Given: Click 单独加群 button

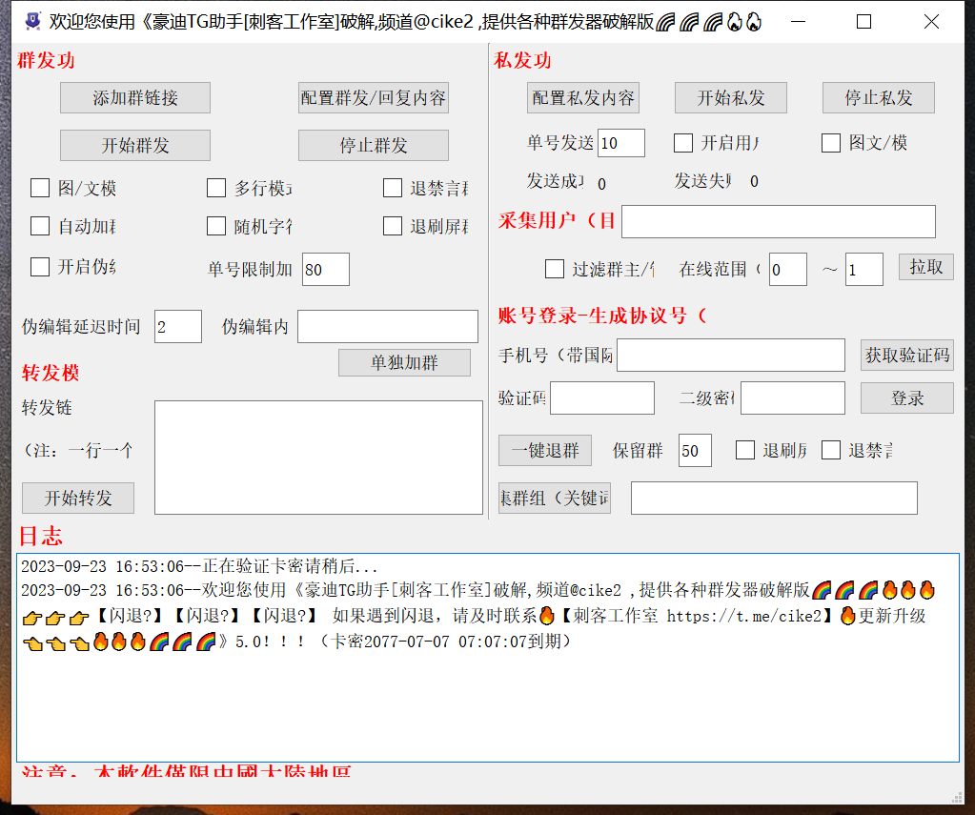Looking at the screenshot, I should click(404, 363).
